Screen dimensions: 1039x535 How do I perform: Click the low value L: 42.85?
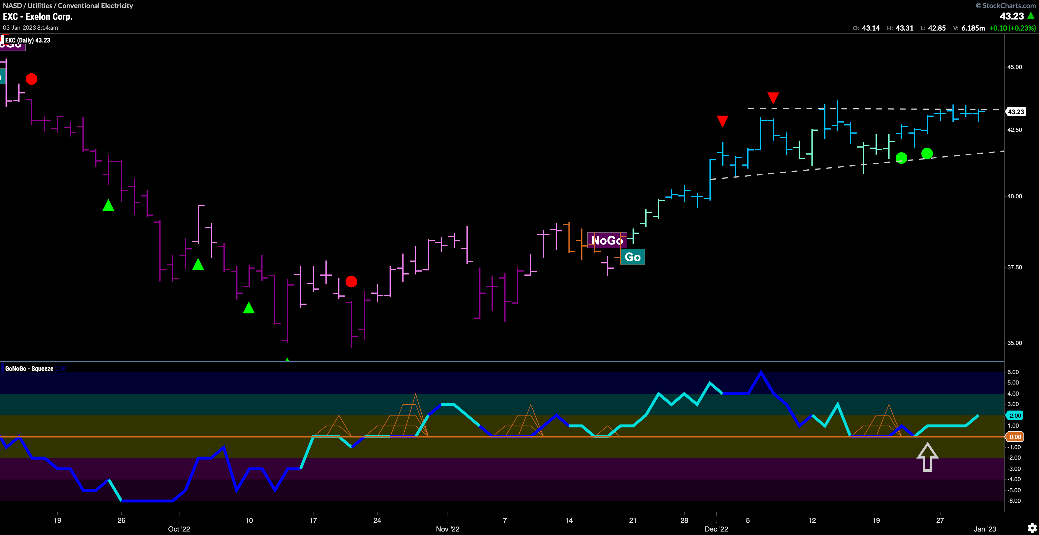933,28
